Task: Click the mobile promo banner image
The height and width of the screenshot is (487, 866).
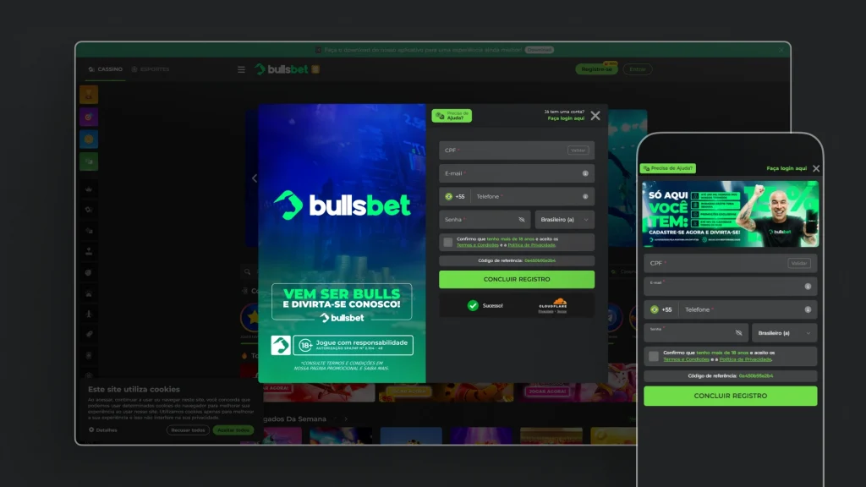Action: [x=730, y=214]
